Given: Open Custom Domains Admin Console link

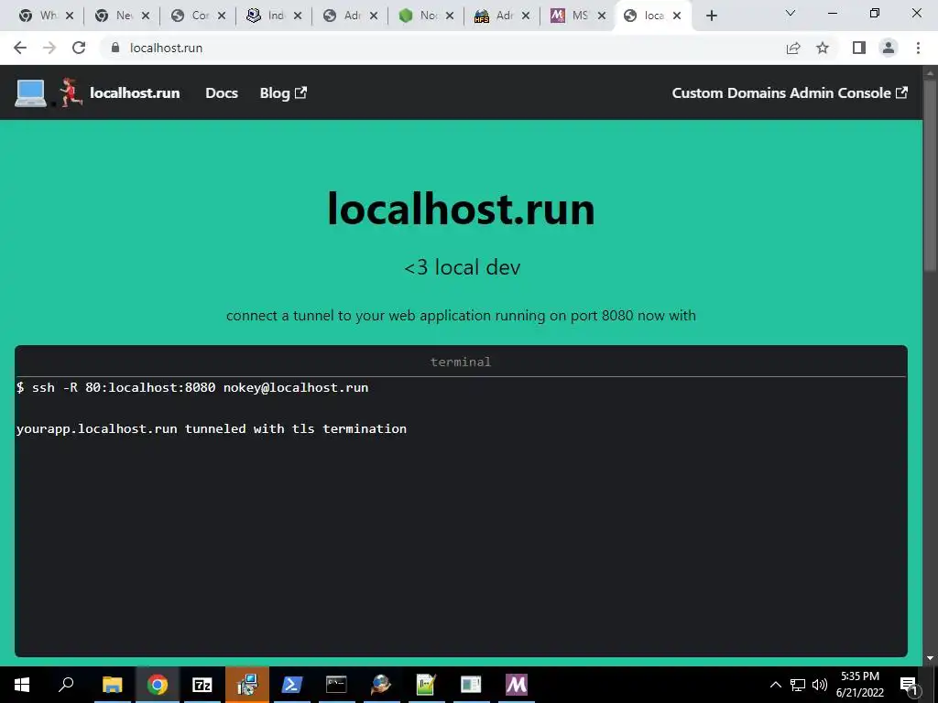Looking at the screenshot, I should (x=790, y=93).
